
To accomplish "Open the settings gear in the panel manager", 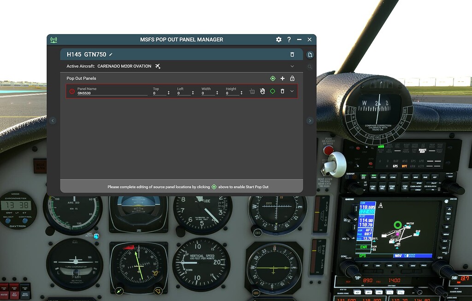I will point(279,40).
